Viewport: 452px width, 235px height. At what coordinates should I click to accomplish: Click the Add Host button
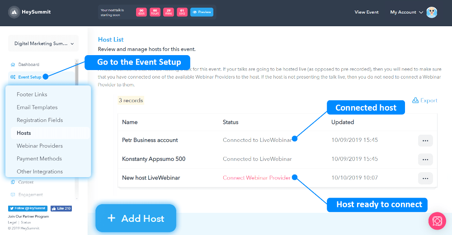[136, 218]
